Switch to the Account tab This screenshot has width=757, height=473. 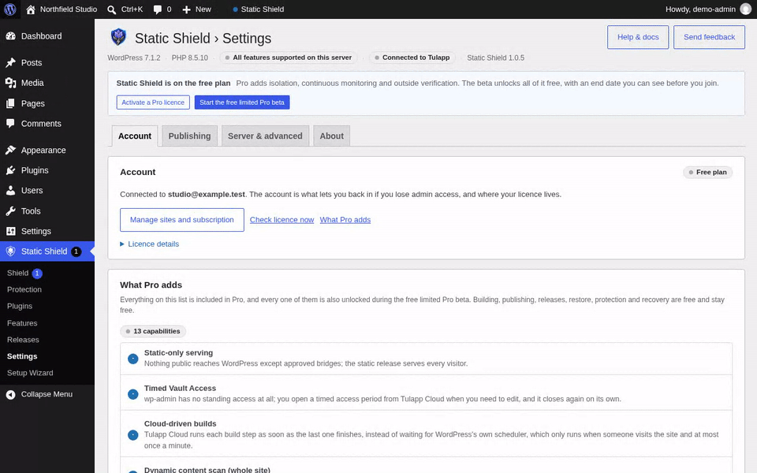pyautogui.click(x=135, y=136)
